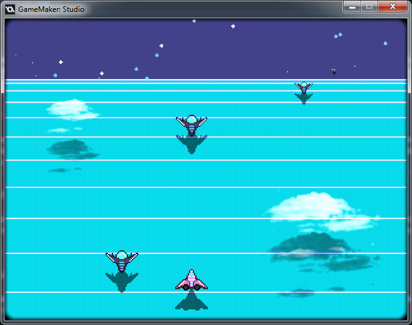Click the shadow below the center enemy ship
This screenshot has width=412, height=325.
192,144
